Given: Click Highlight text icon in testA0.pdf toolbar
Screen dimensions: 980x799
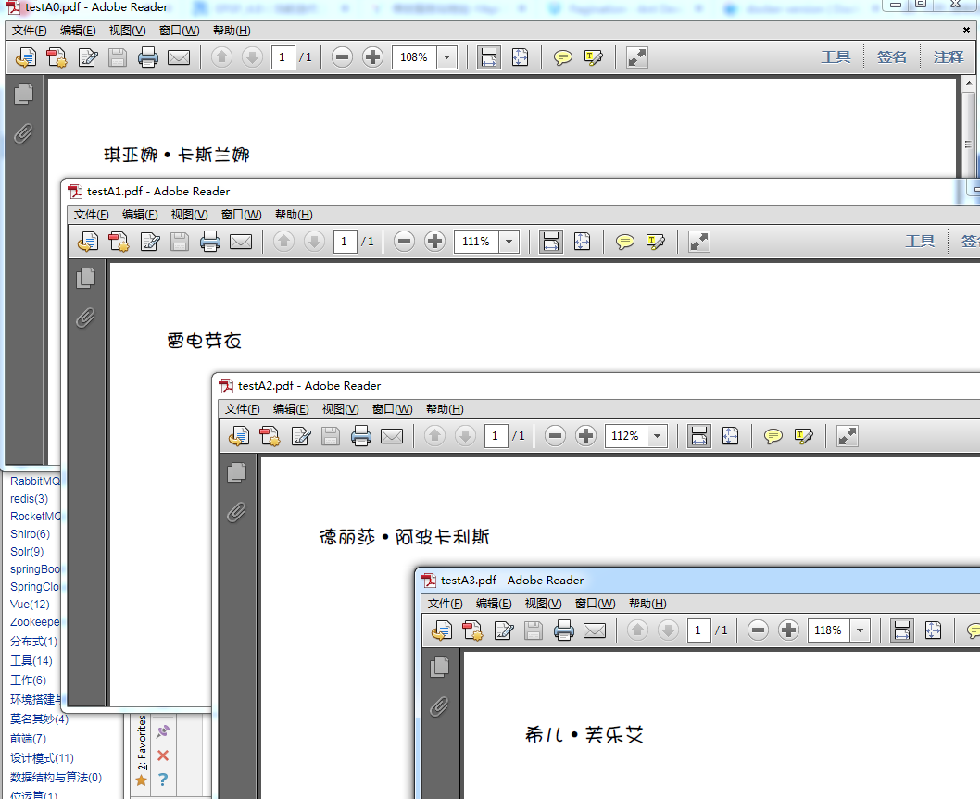Looking at the screenshot, I should click(593, 57).
